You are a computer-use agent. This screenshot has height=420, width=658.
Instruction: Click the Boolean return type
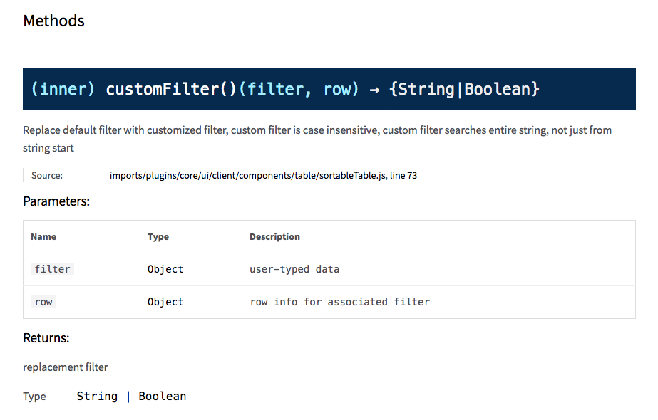pos(163,396)
